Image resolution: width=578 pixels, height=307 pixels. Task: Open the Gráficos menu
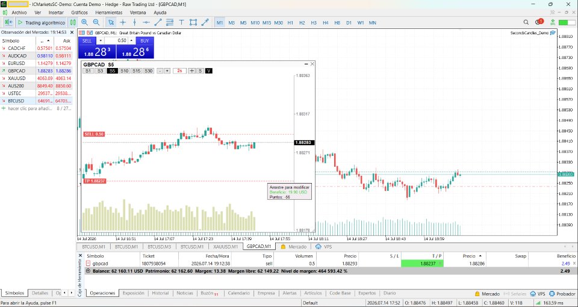pyautogui.click(x=79, y=13)
